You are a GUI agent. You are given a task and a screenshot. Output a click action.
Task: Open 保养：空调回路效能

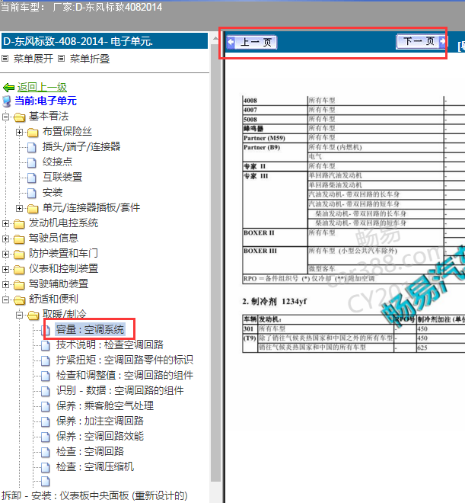coord(100,436)
